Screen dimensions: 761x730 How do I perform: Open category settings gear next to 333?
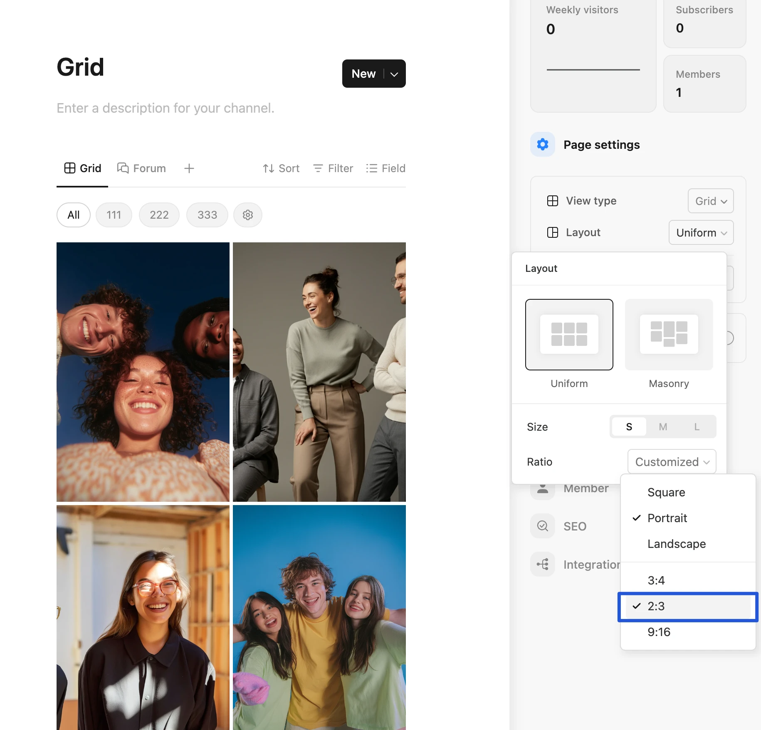pyautogui.click(x=248, y=215)
